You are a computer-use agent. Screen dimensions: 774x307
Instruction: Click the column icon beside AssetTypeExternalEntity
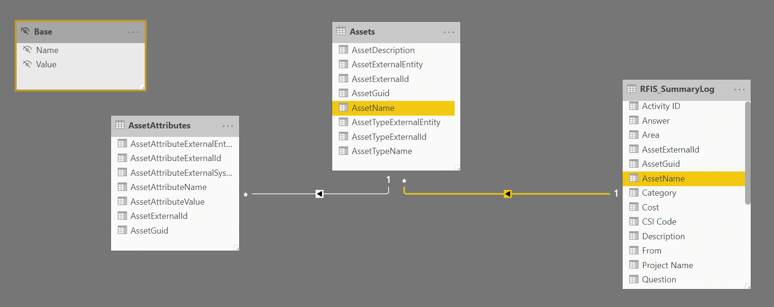click(344, 122)
